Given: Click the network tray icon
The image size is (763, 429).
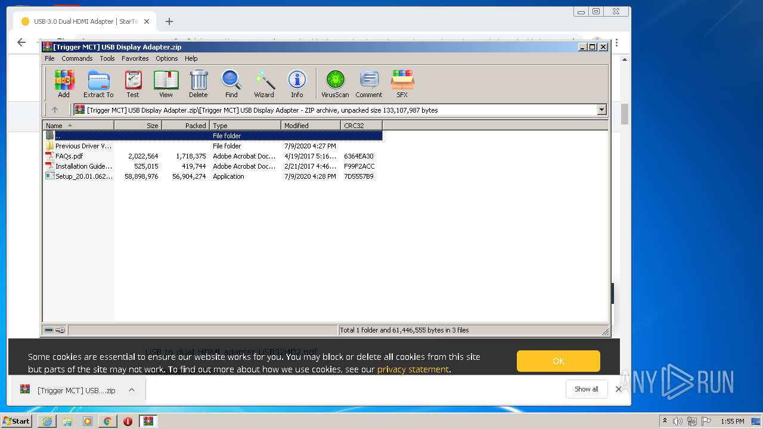Looking at the screenshot, I should click(692, 421).
